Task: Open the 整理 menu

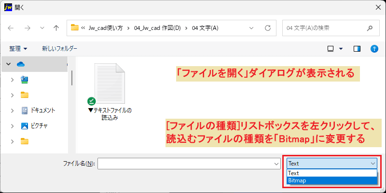Action: click(18, 49)
